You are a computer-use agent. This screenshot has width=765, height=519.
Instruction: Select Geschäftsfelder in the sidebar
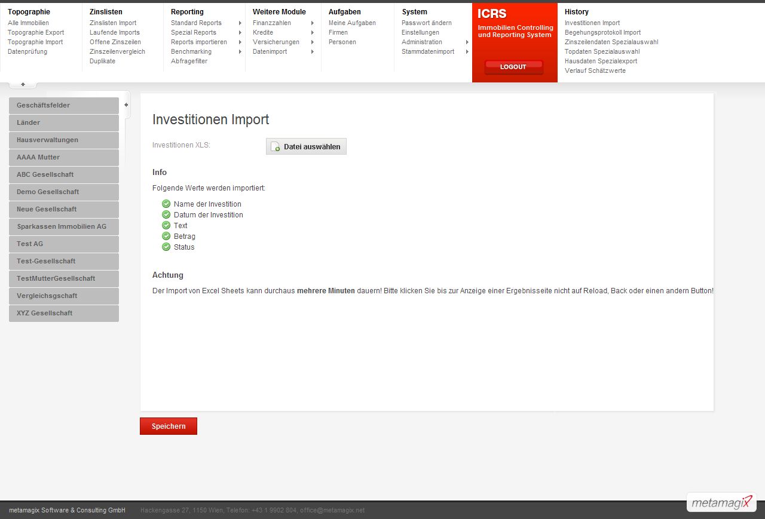point(64,106)
